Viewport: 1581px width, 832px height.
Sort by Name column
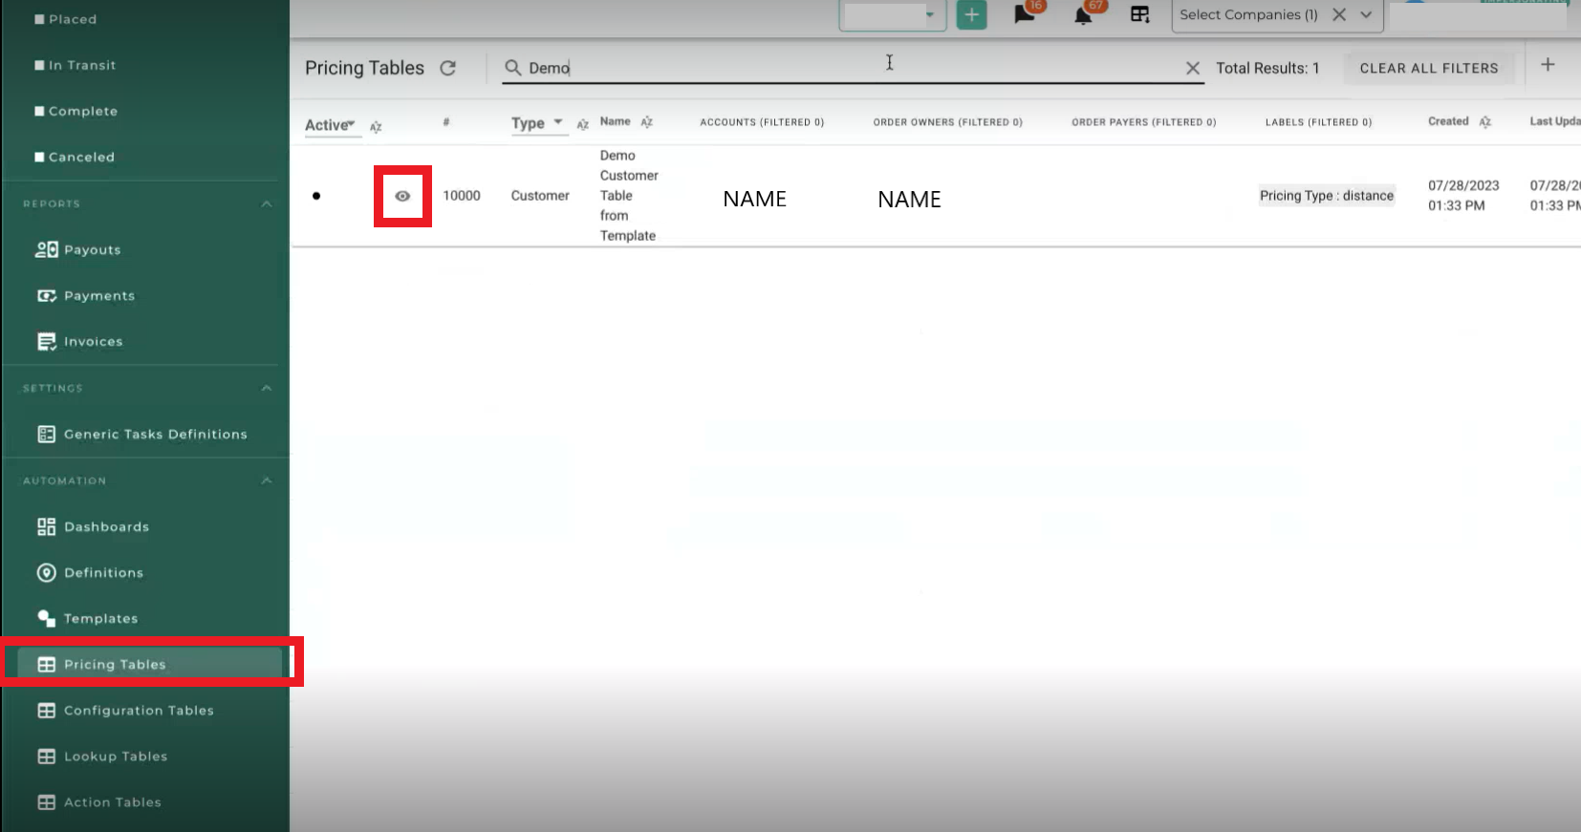(646, 122)
